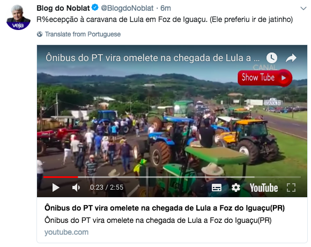Open the @BlogdoNoblat handle link
This screenshot has width=311, height=247.
click(x=127, y=8)
